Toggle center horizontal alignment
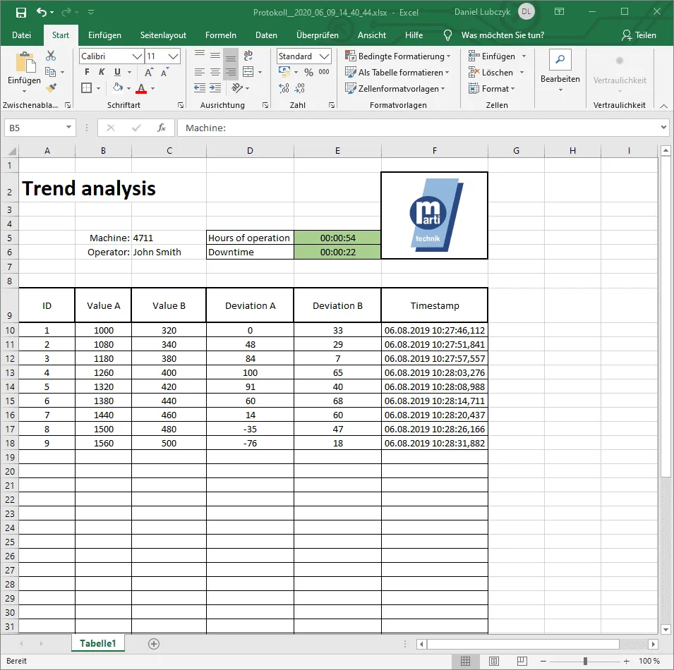 [x=215, y=72]
